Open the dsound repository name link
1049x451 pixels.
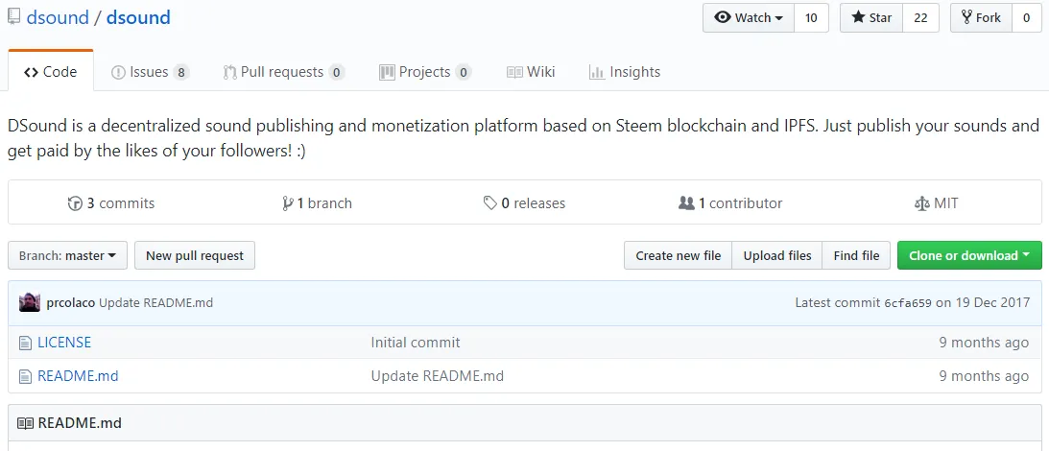(x=138, y=16)
